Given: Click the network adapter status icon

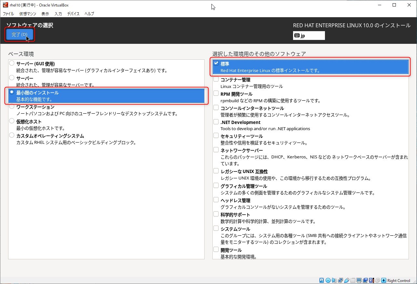Looking at the screenshot, I should (340, 280).
